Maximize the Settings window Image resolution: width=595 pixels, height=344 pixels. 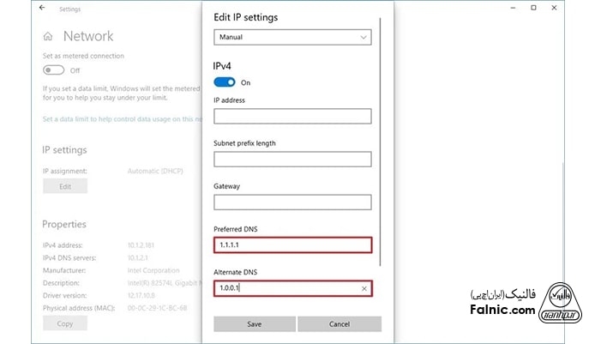pyautogui.click(x=533, y=9)
